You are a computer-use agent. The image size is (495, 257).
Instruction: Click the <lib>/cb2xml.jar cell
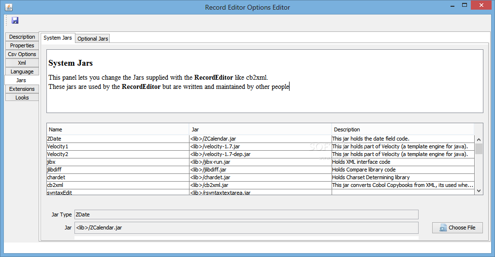click(261, 185)
